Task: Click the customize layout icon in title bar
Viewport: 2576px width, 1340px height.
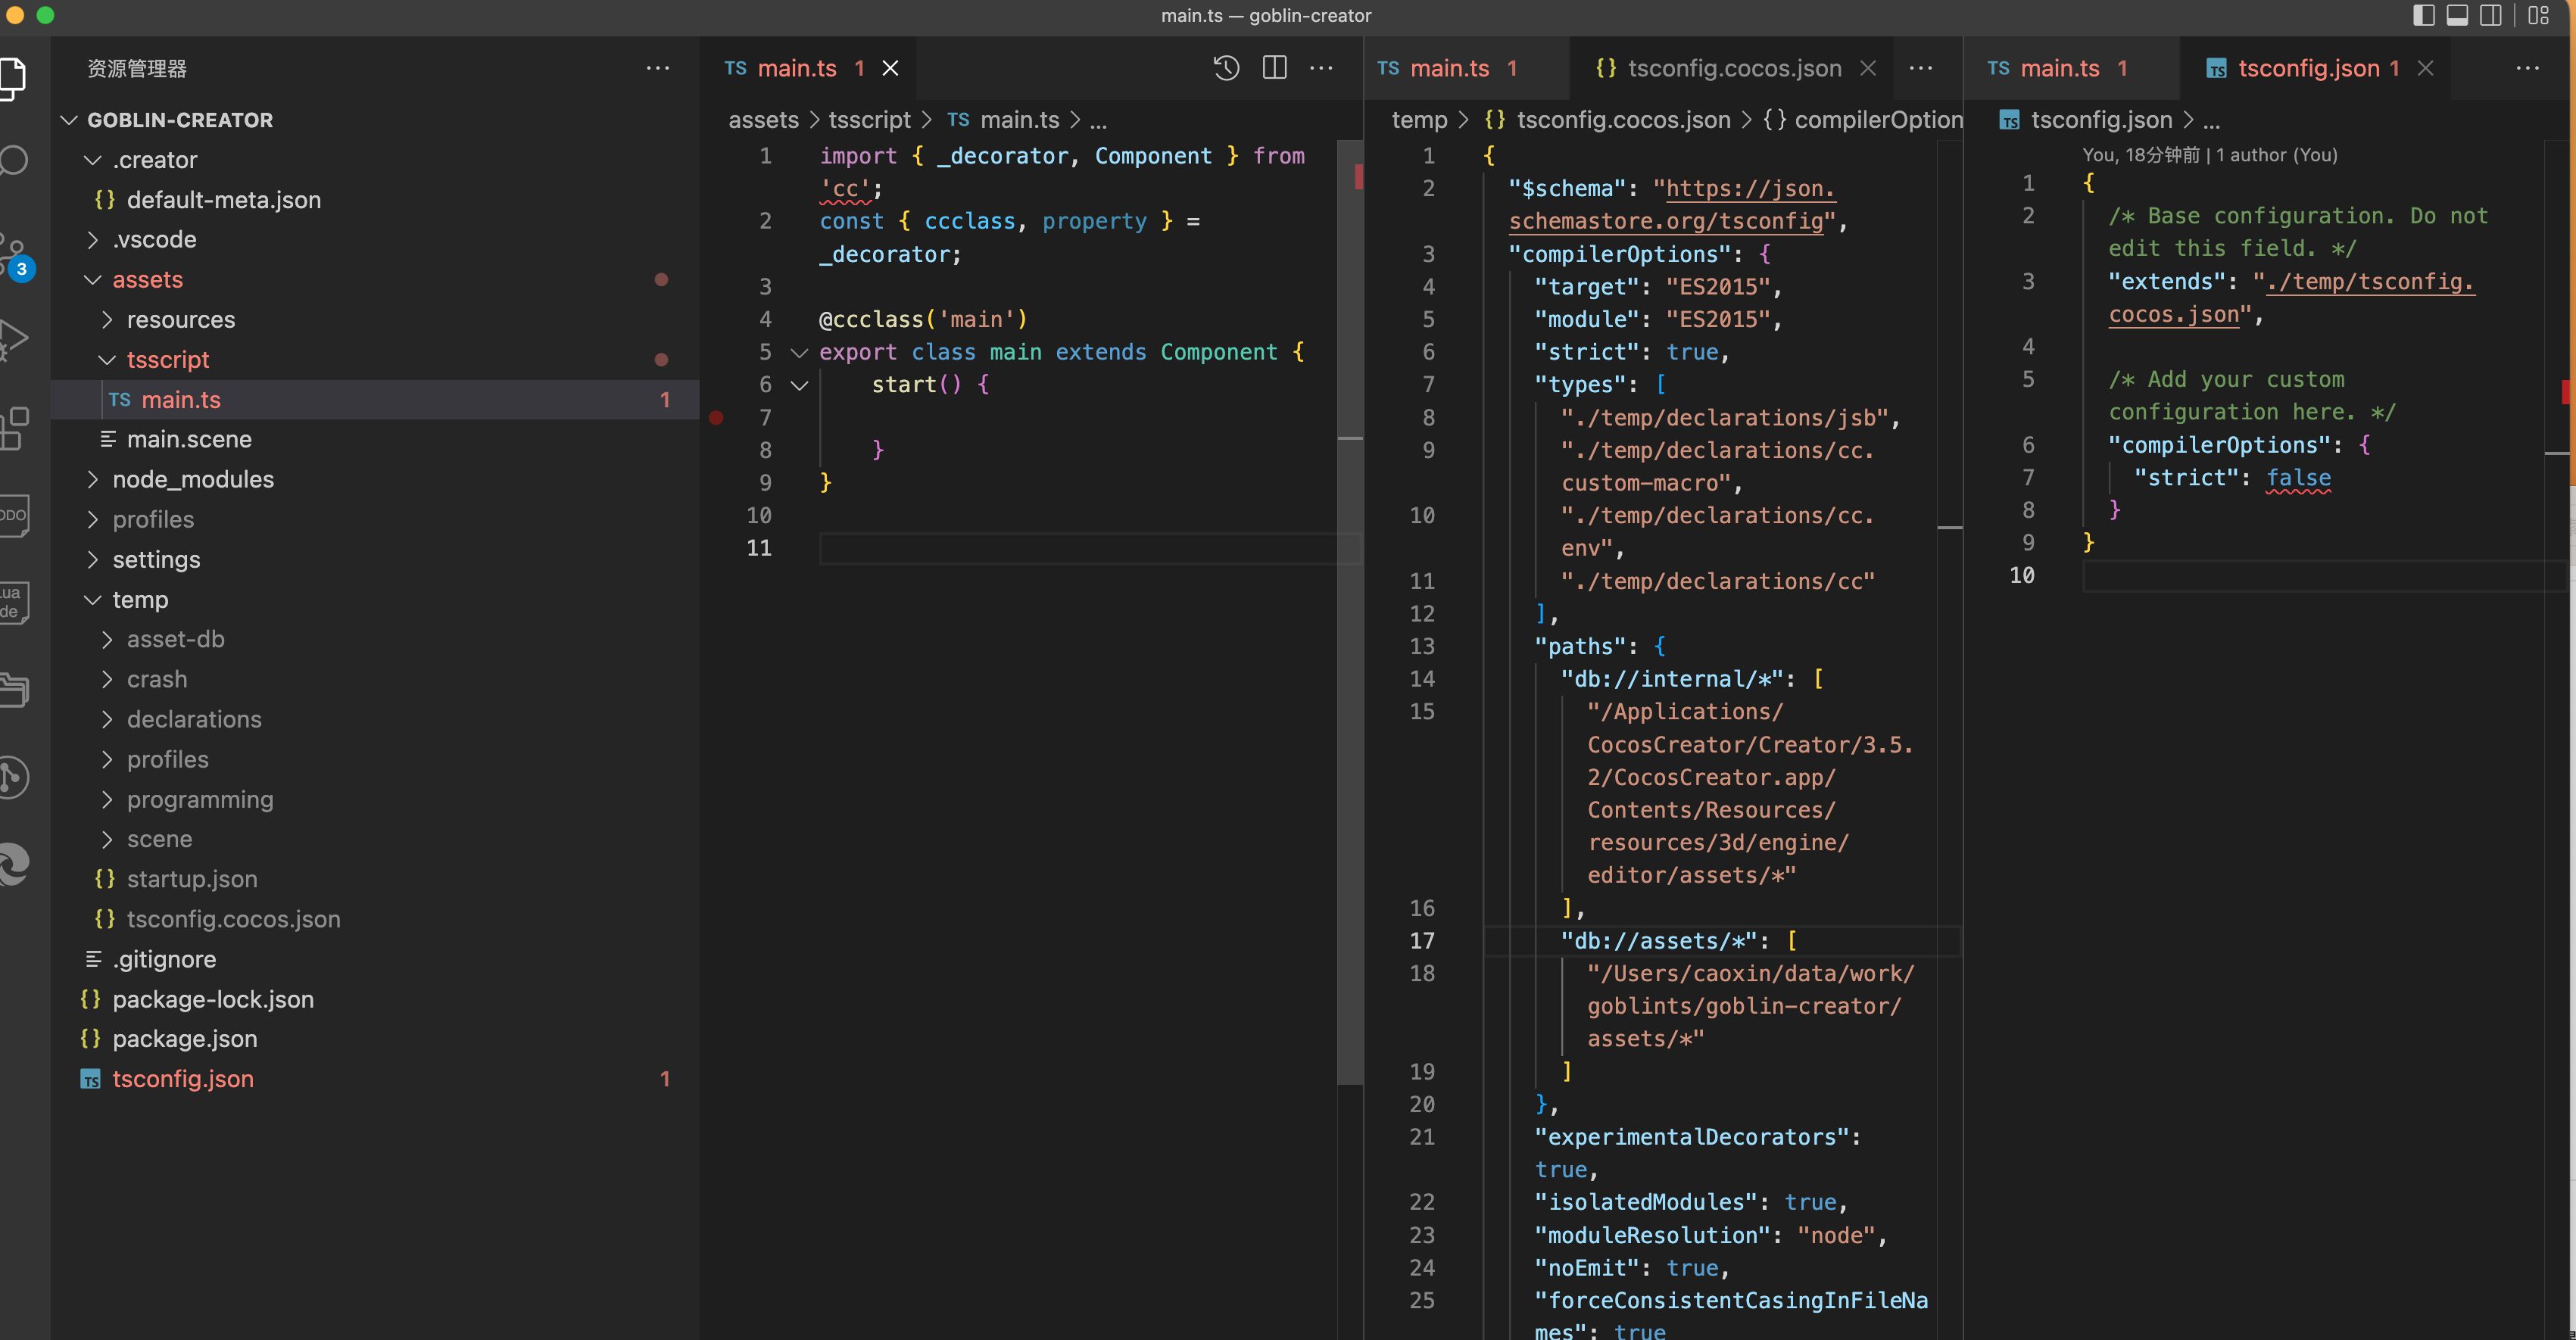Action: [2538, 15]
